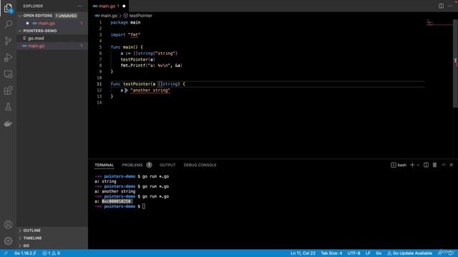The height and width of the screenshot is (257, 458).
Task: Open the Remote Explorer icon
Action: click(x=8, y=74)
